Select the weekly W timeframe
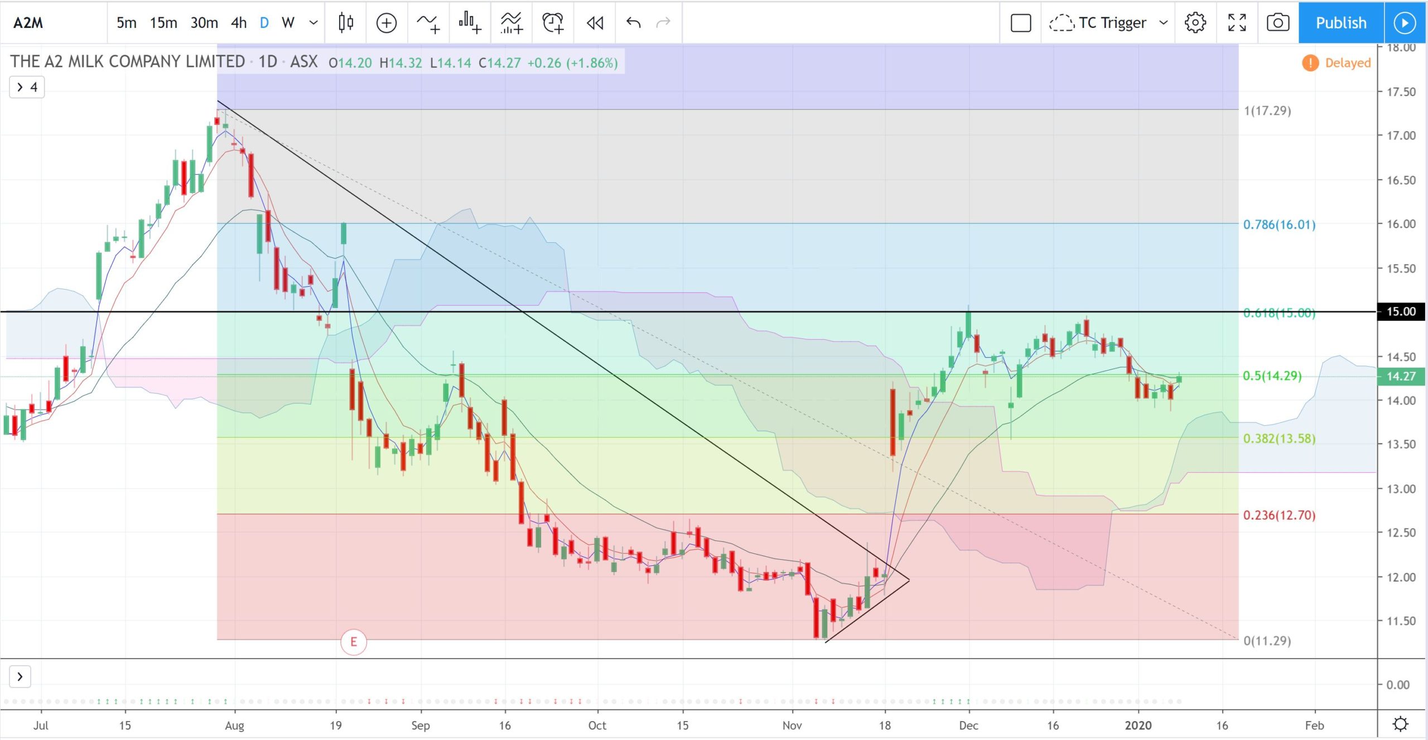This screenshot has height=740, width=1428. (288, 23)
